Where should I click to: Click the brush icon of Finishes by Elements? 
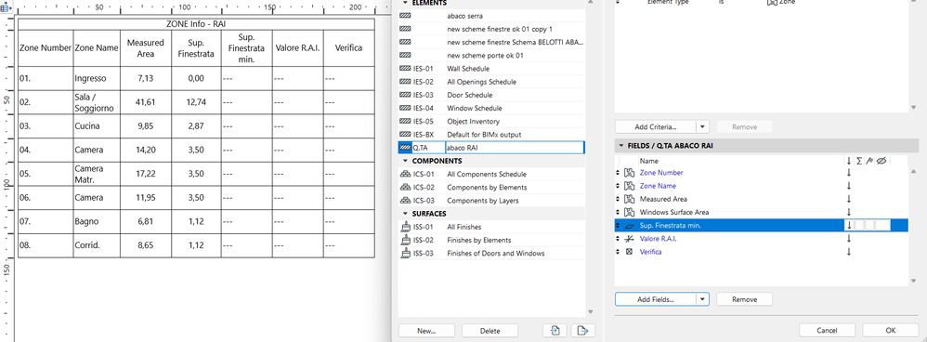[406, 240]
